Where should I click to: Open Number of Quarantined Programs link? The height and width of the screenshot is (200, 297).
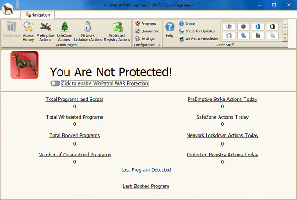pyautogui.click(x=75, y=155)
